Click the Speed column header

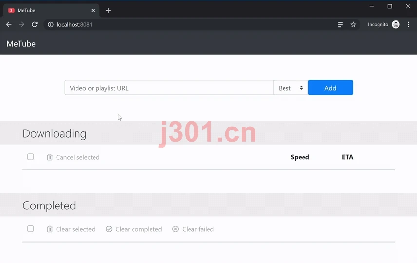click(x=300, y=157)
